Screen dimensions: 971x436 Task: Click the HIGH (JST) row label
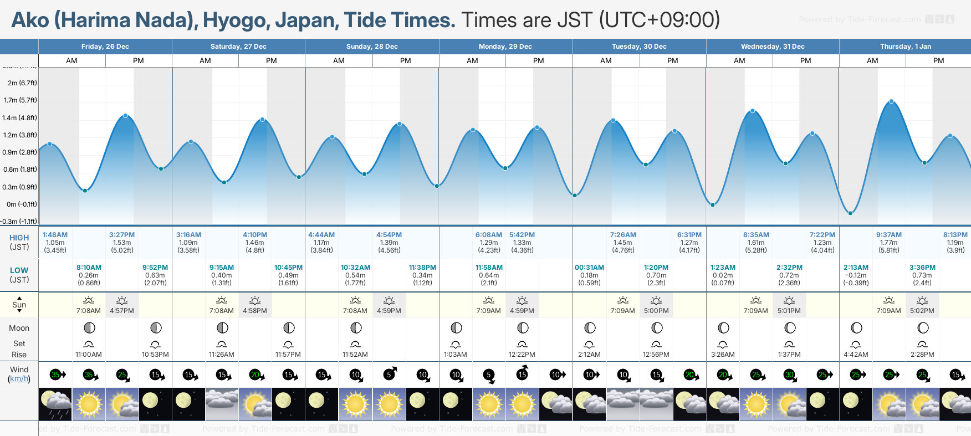[19, 242]
